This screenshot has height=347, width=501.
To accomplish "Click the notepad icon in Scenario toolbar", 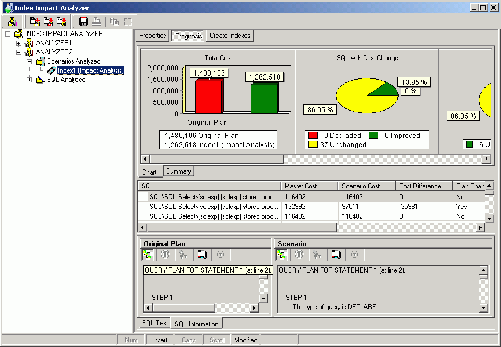I will (x=336, y=255).
